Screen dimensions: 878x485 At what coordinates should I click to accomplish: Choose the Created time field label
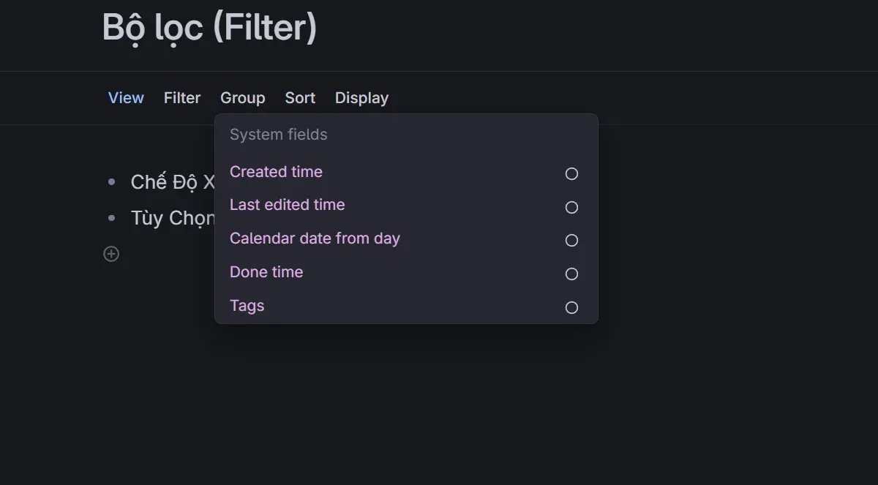pos(276,172)
